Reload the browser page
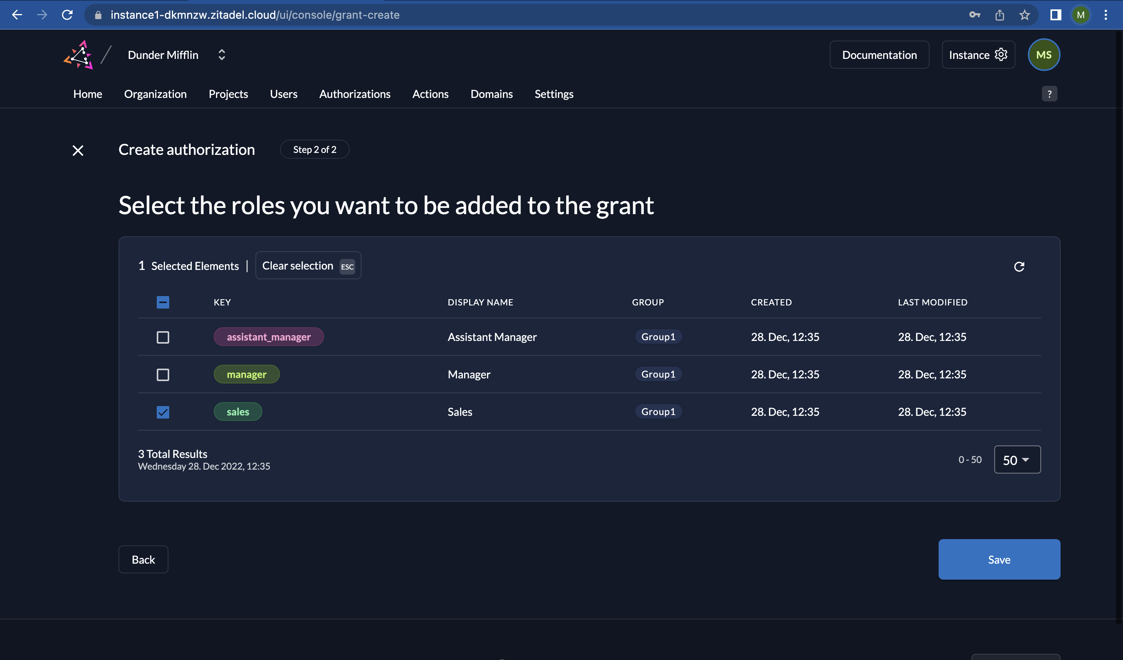 (67, 15)
